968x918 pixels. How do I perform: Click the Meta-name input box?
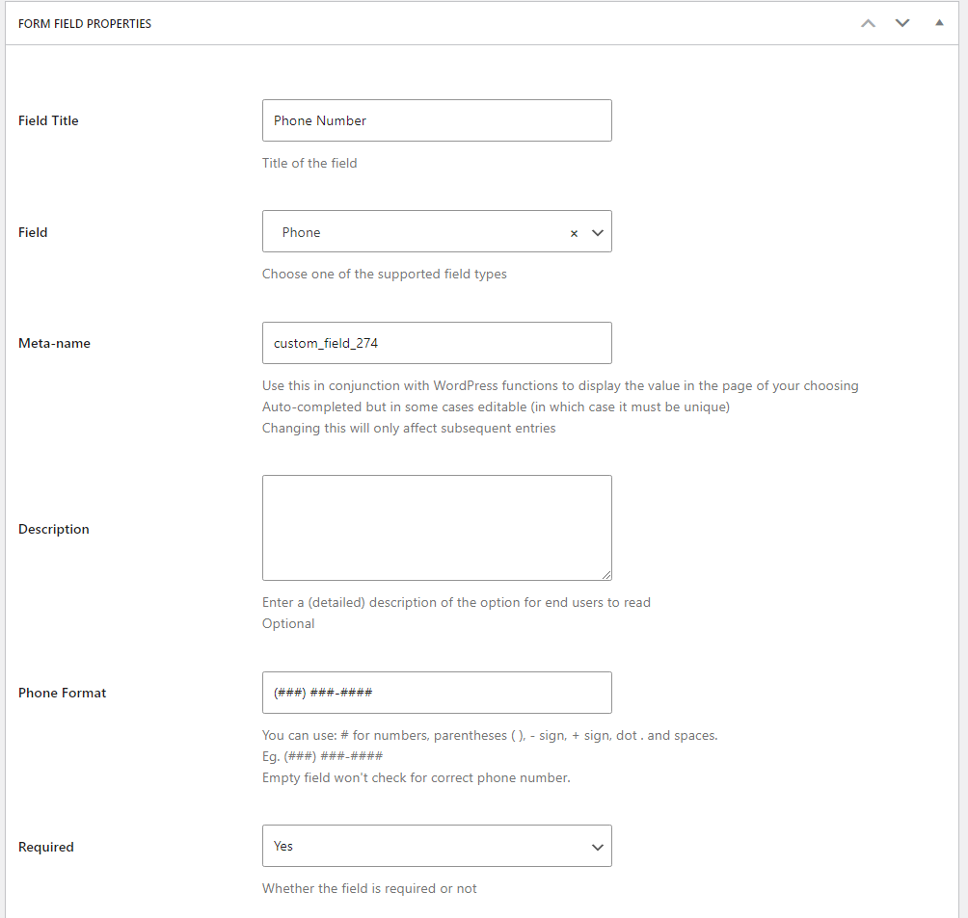coord(437,343)
